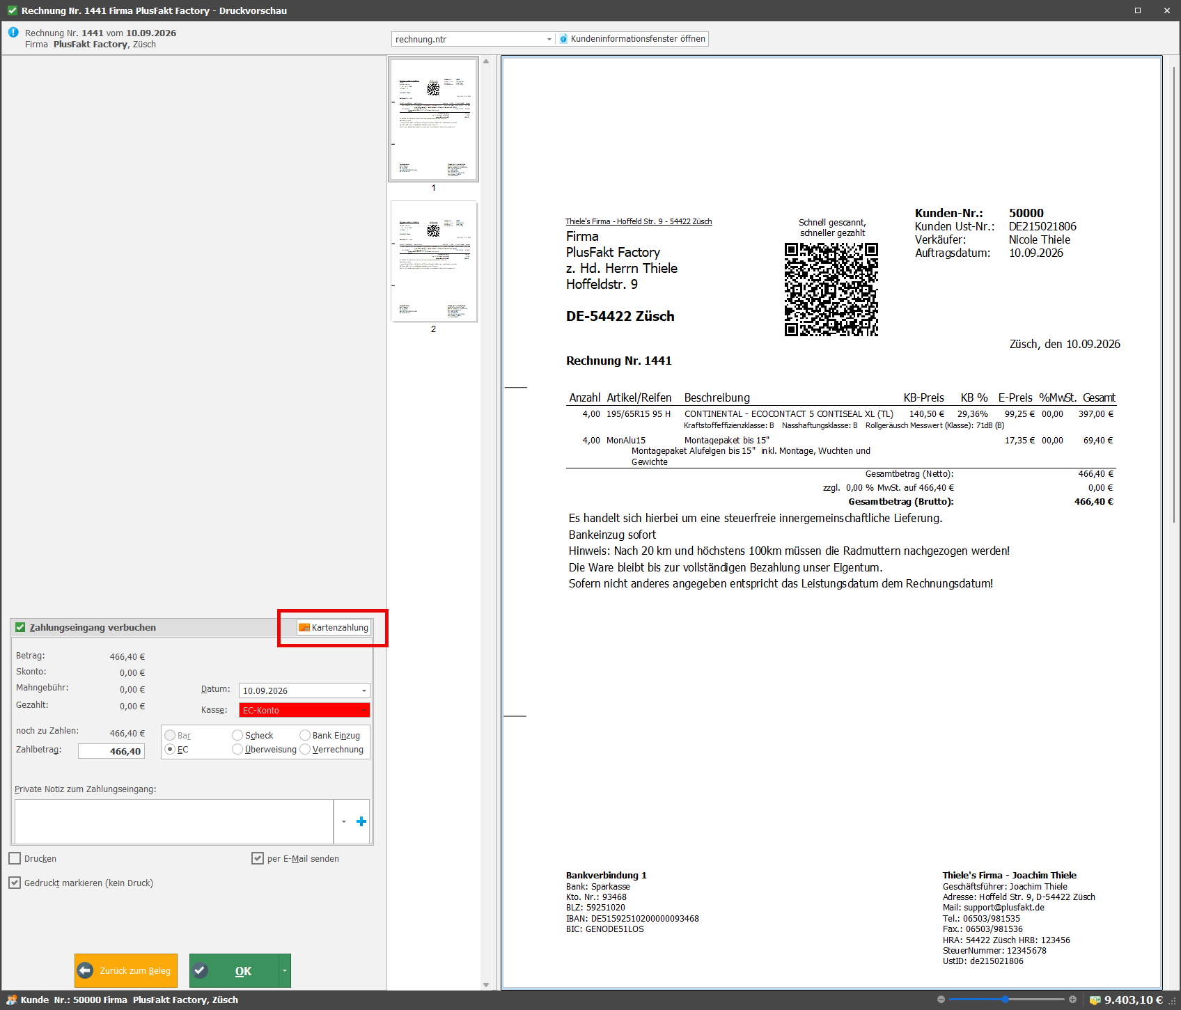Uncheck per E-Mail senden
Viewport: 1181px width, 1010px height.
[x=258, y=858]
